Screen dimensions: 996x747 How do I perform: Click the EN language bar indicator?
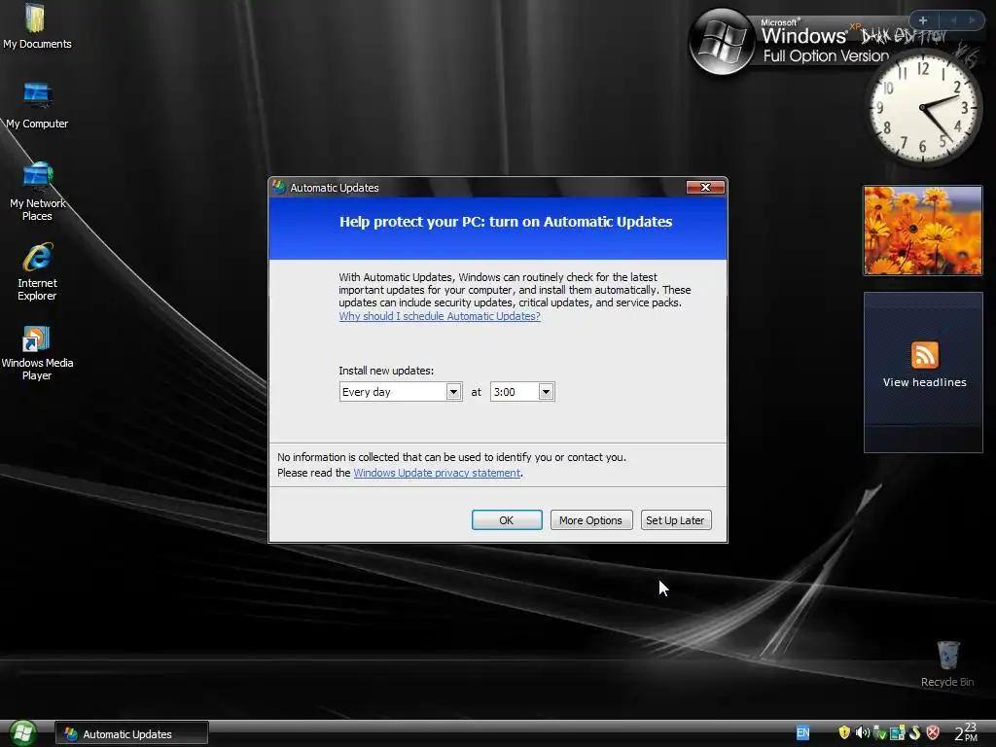tap(802, 733)
